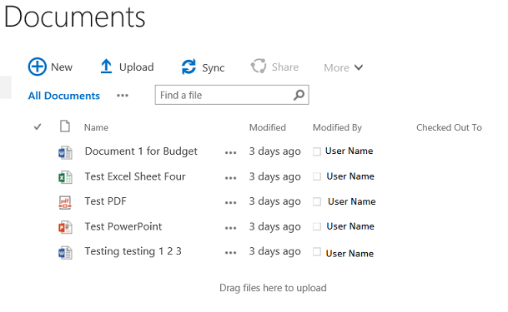Click the New document plus icon
508x312 pixels.
37,67
